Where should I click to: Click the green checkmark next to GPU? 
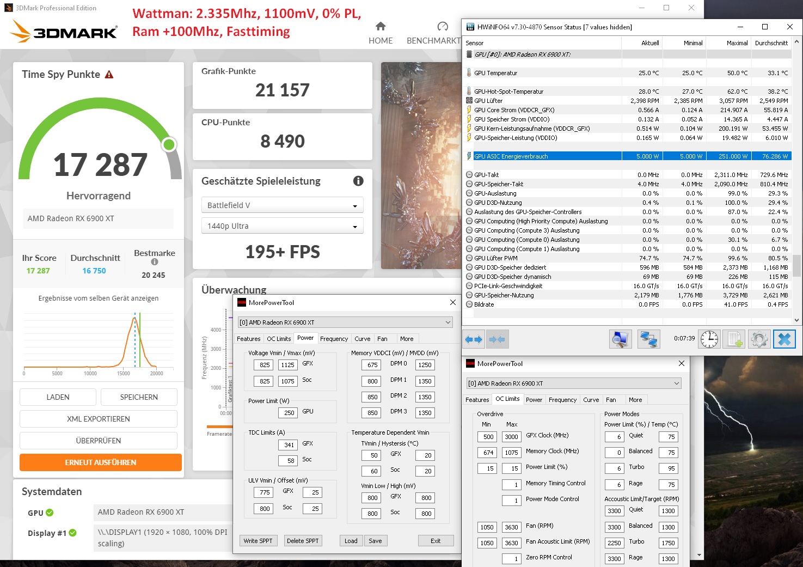click(50, 513)
